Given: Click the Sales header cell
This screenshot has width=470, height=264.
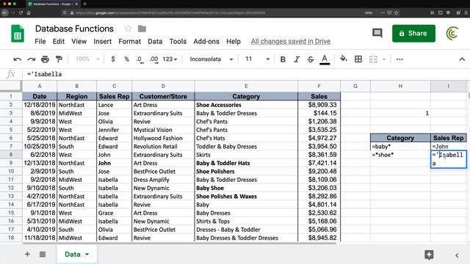Looking at the screenshot, I should click(x=319, y=96).
